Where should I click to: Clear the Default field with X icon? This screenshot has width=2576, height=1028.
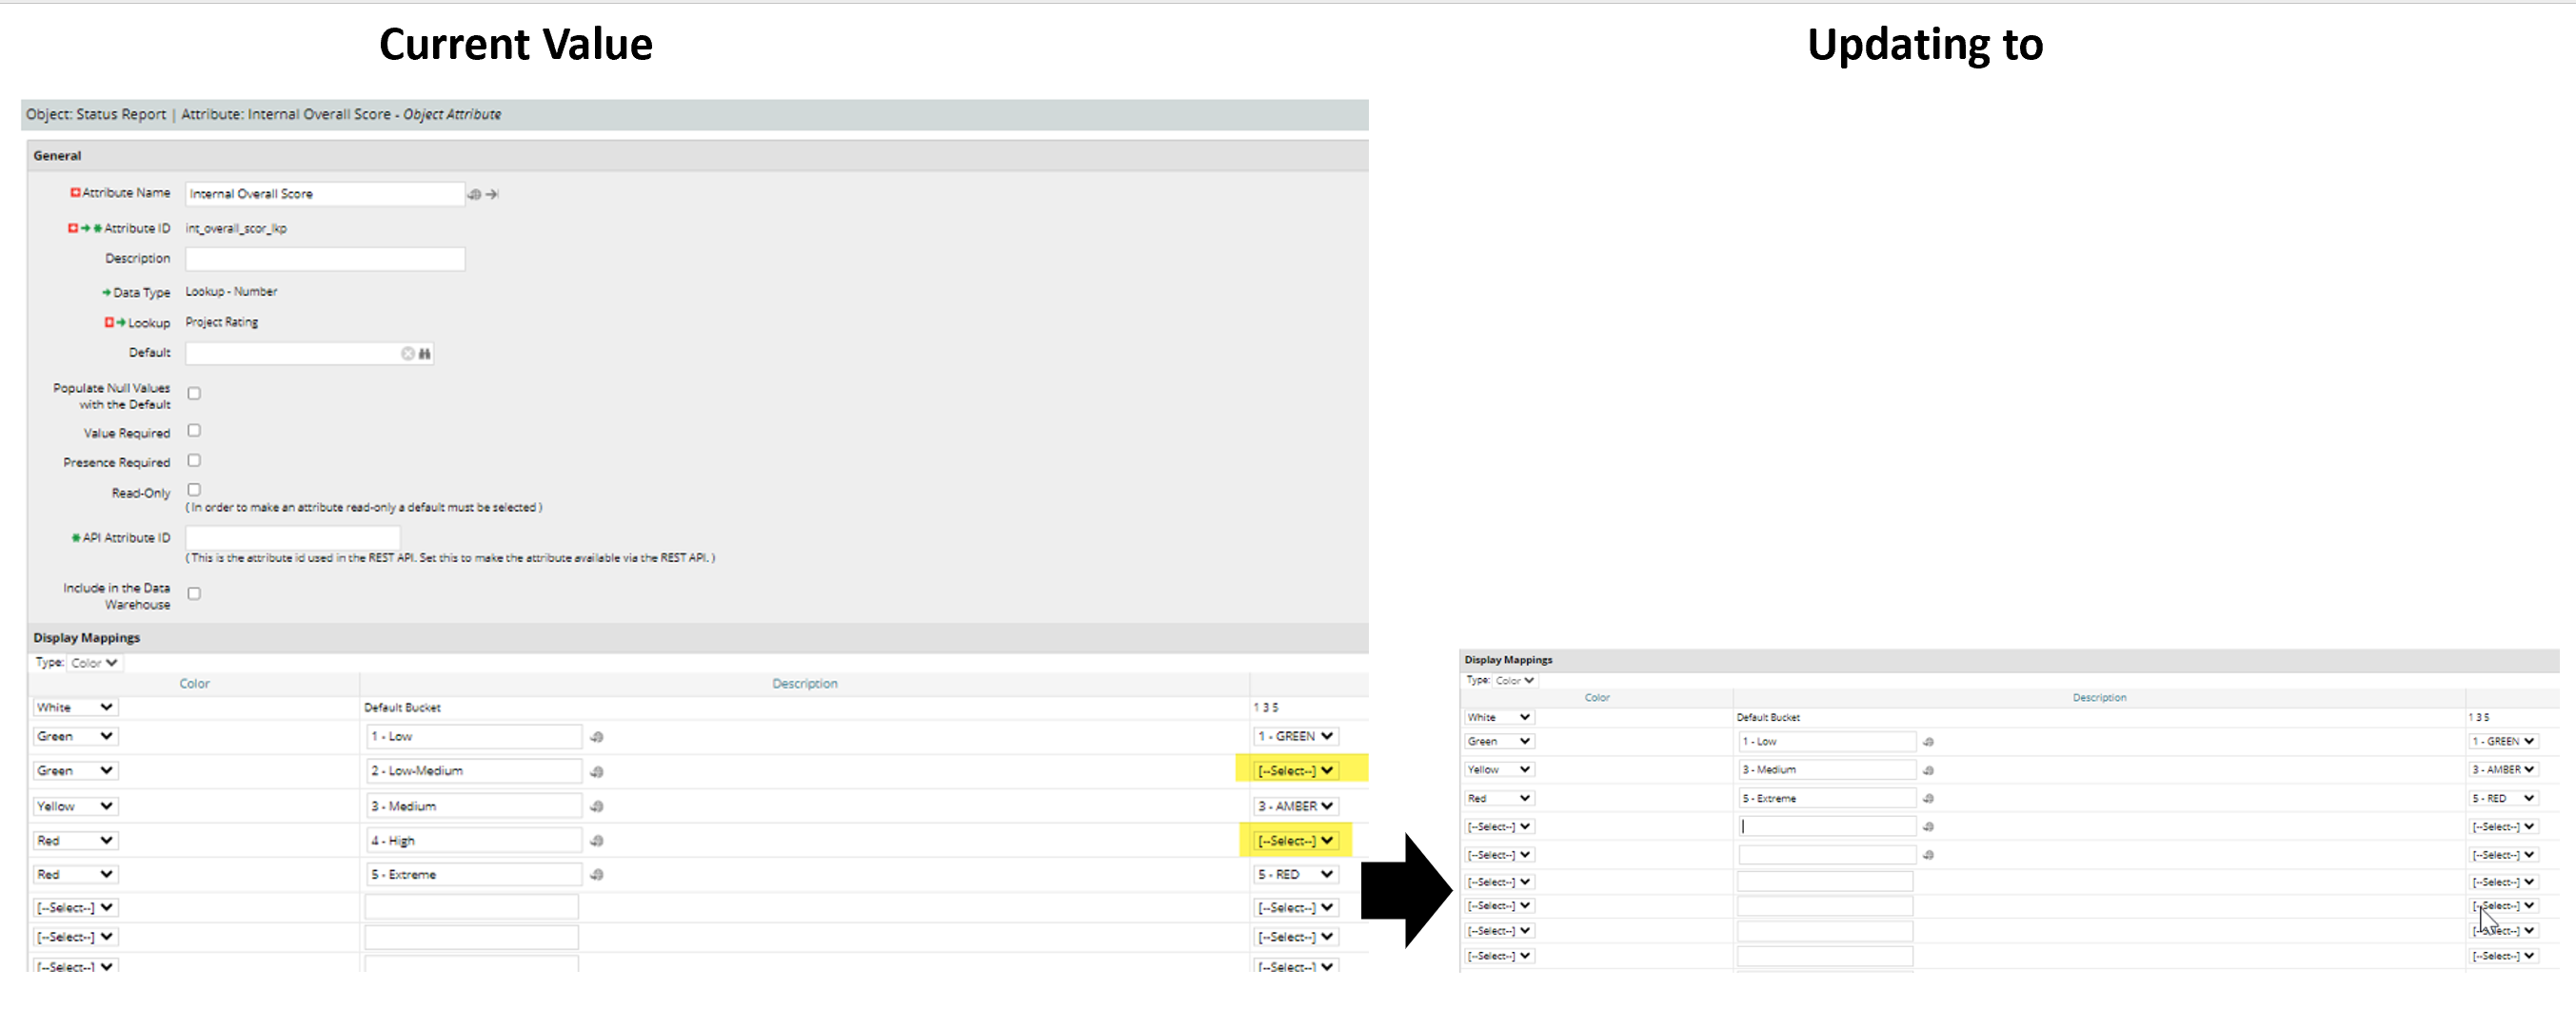coord(408,354)
